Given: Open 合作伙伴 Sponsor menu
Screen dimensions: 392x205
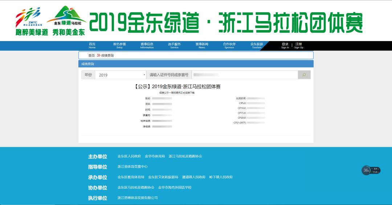Looking at the screenshot, I should click(x=229, y=45).
